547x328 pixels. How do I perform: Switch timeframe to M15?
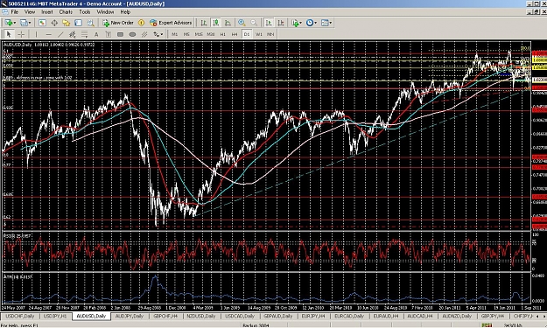[199, 34]
